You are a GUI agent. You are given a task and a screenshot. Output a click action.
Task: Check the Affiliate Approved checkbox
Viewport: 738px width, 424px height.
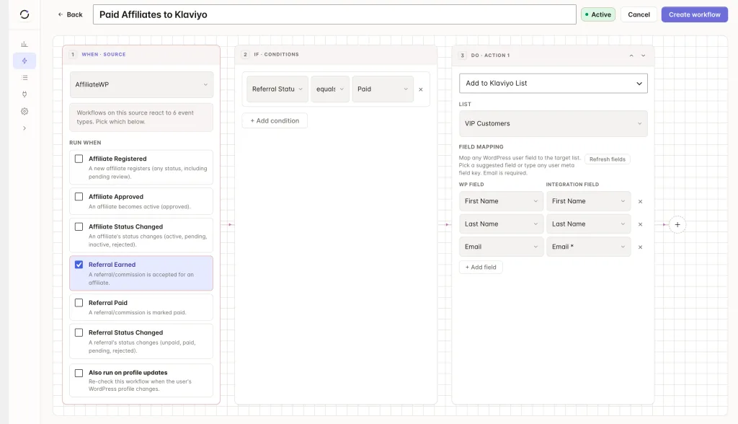pyautogui.click(x=79, y=196)
